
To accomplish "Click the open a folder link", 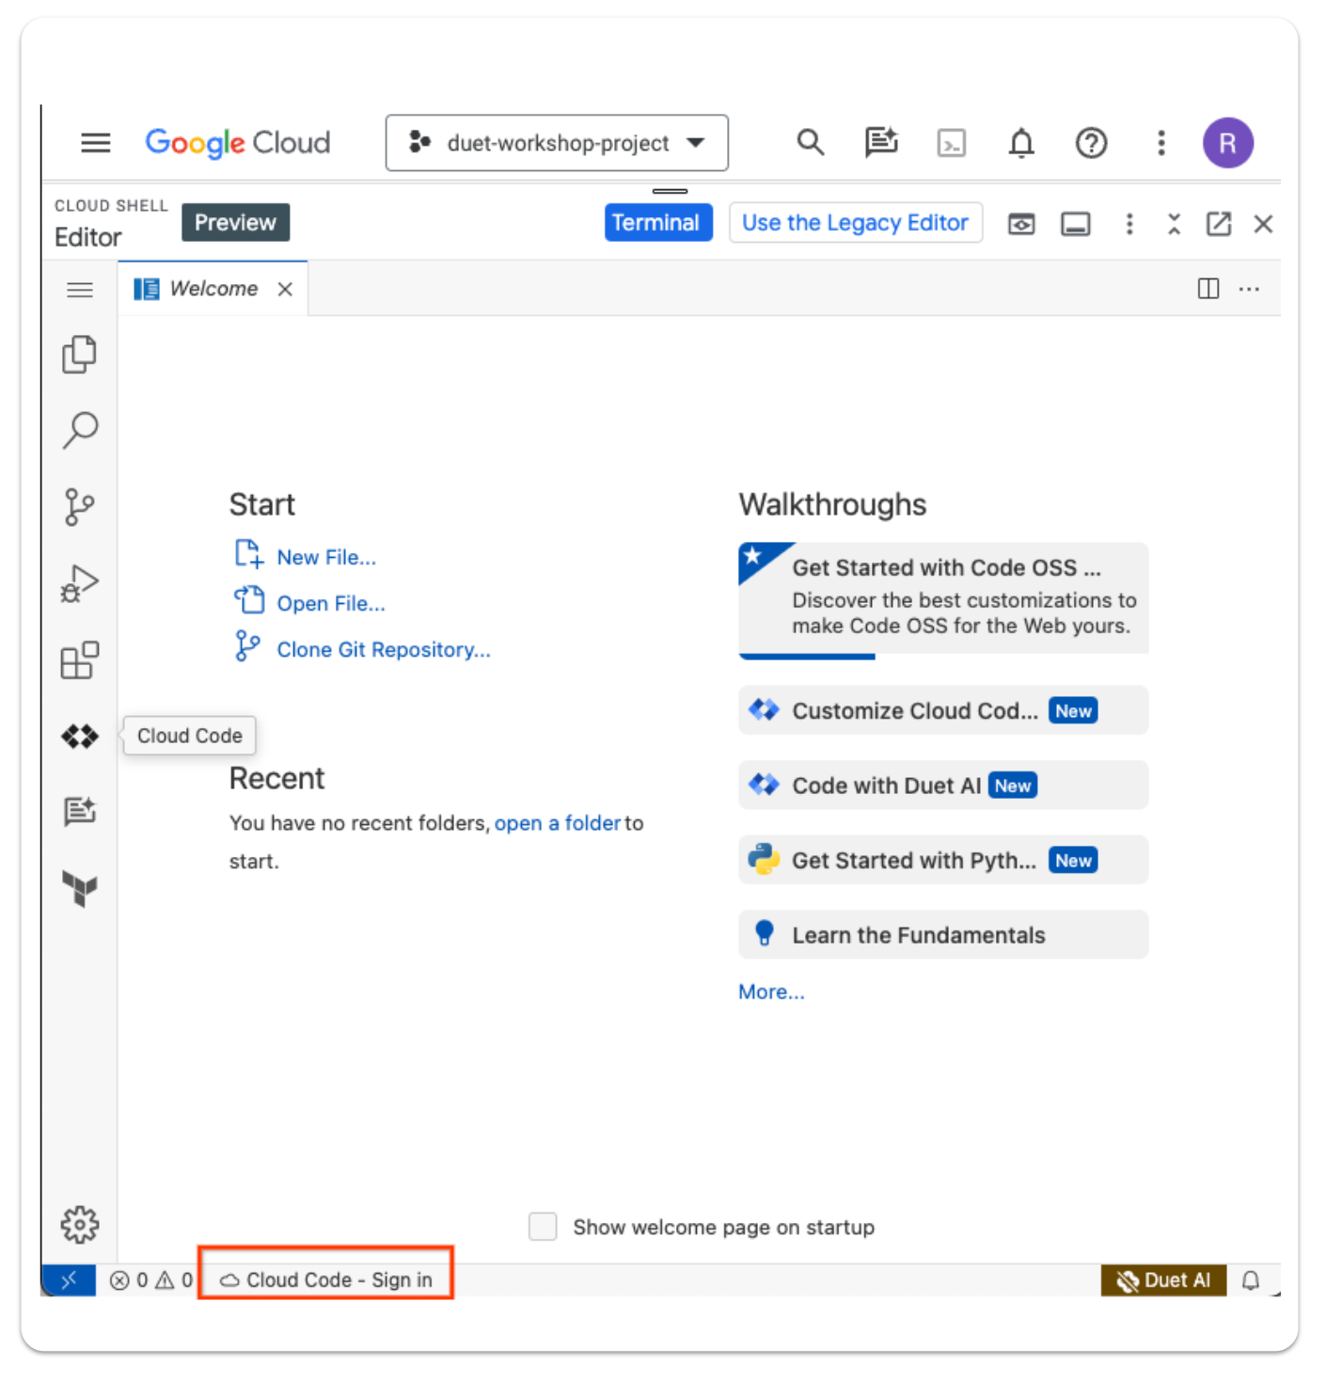I will 557,823.
